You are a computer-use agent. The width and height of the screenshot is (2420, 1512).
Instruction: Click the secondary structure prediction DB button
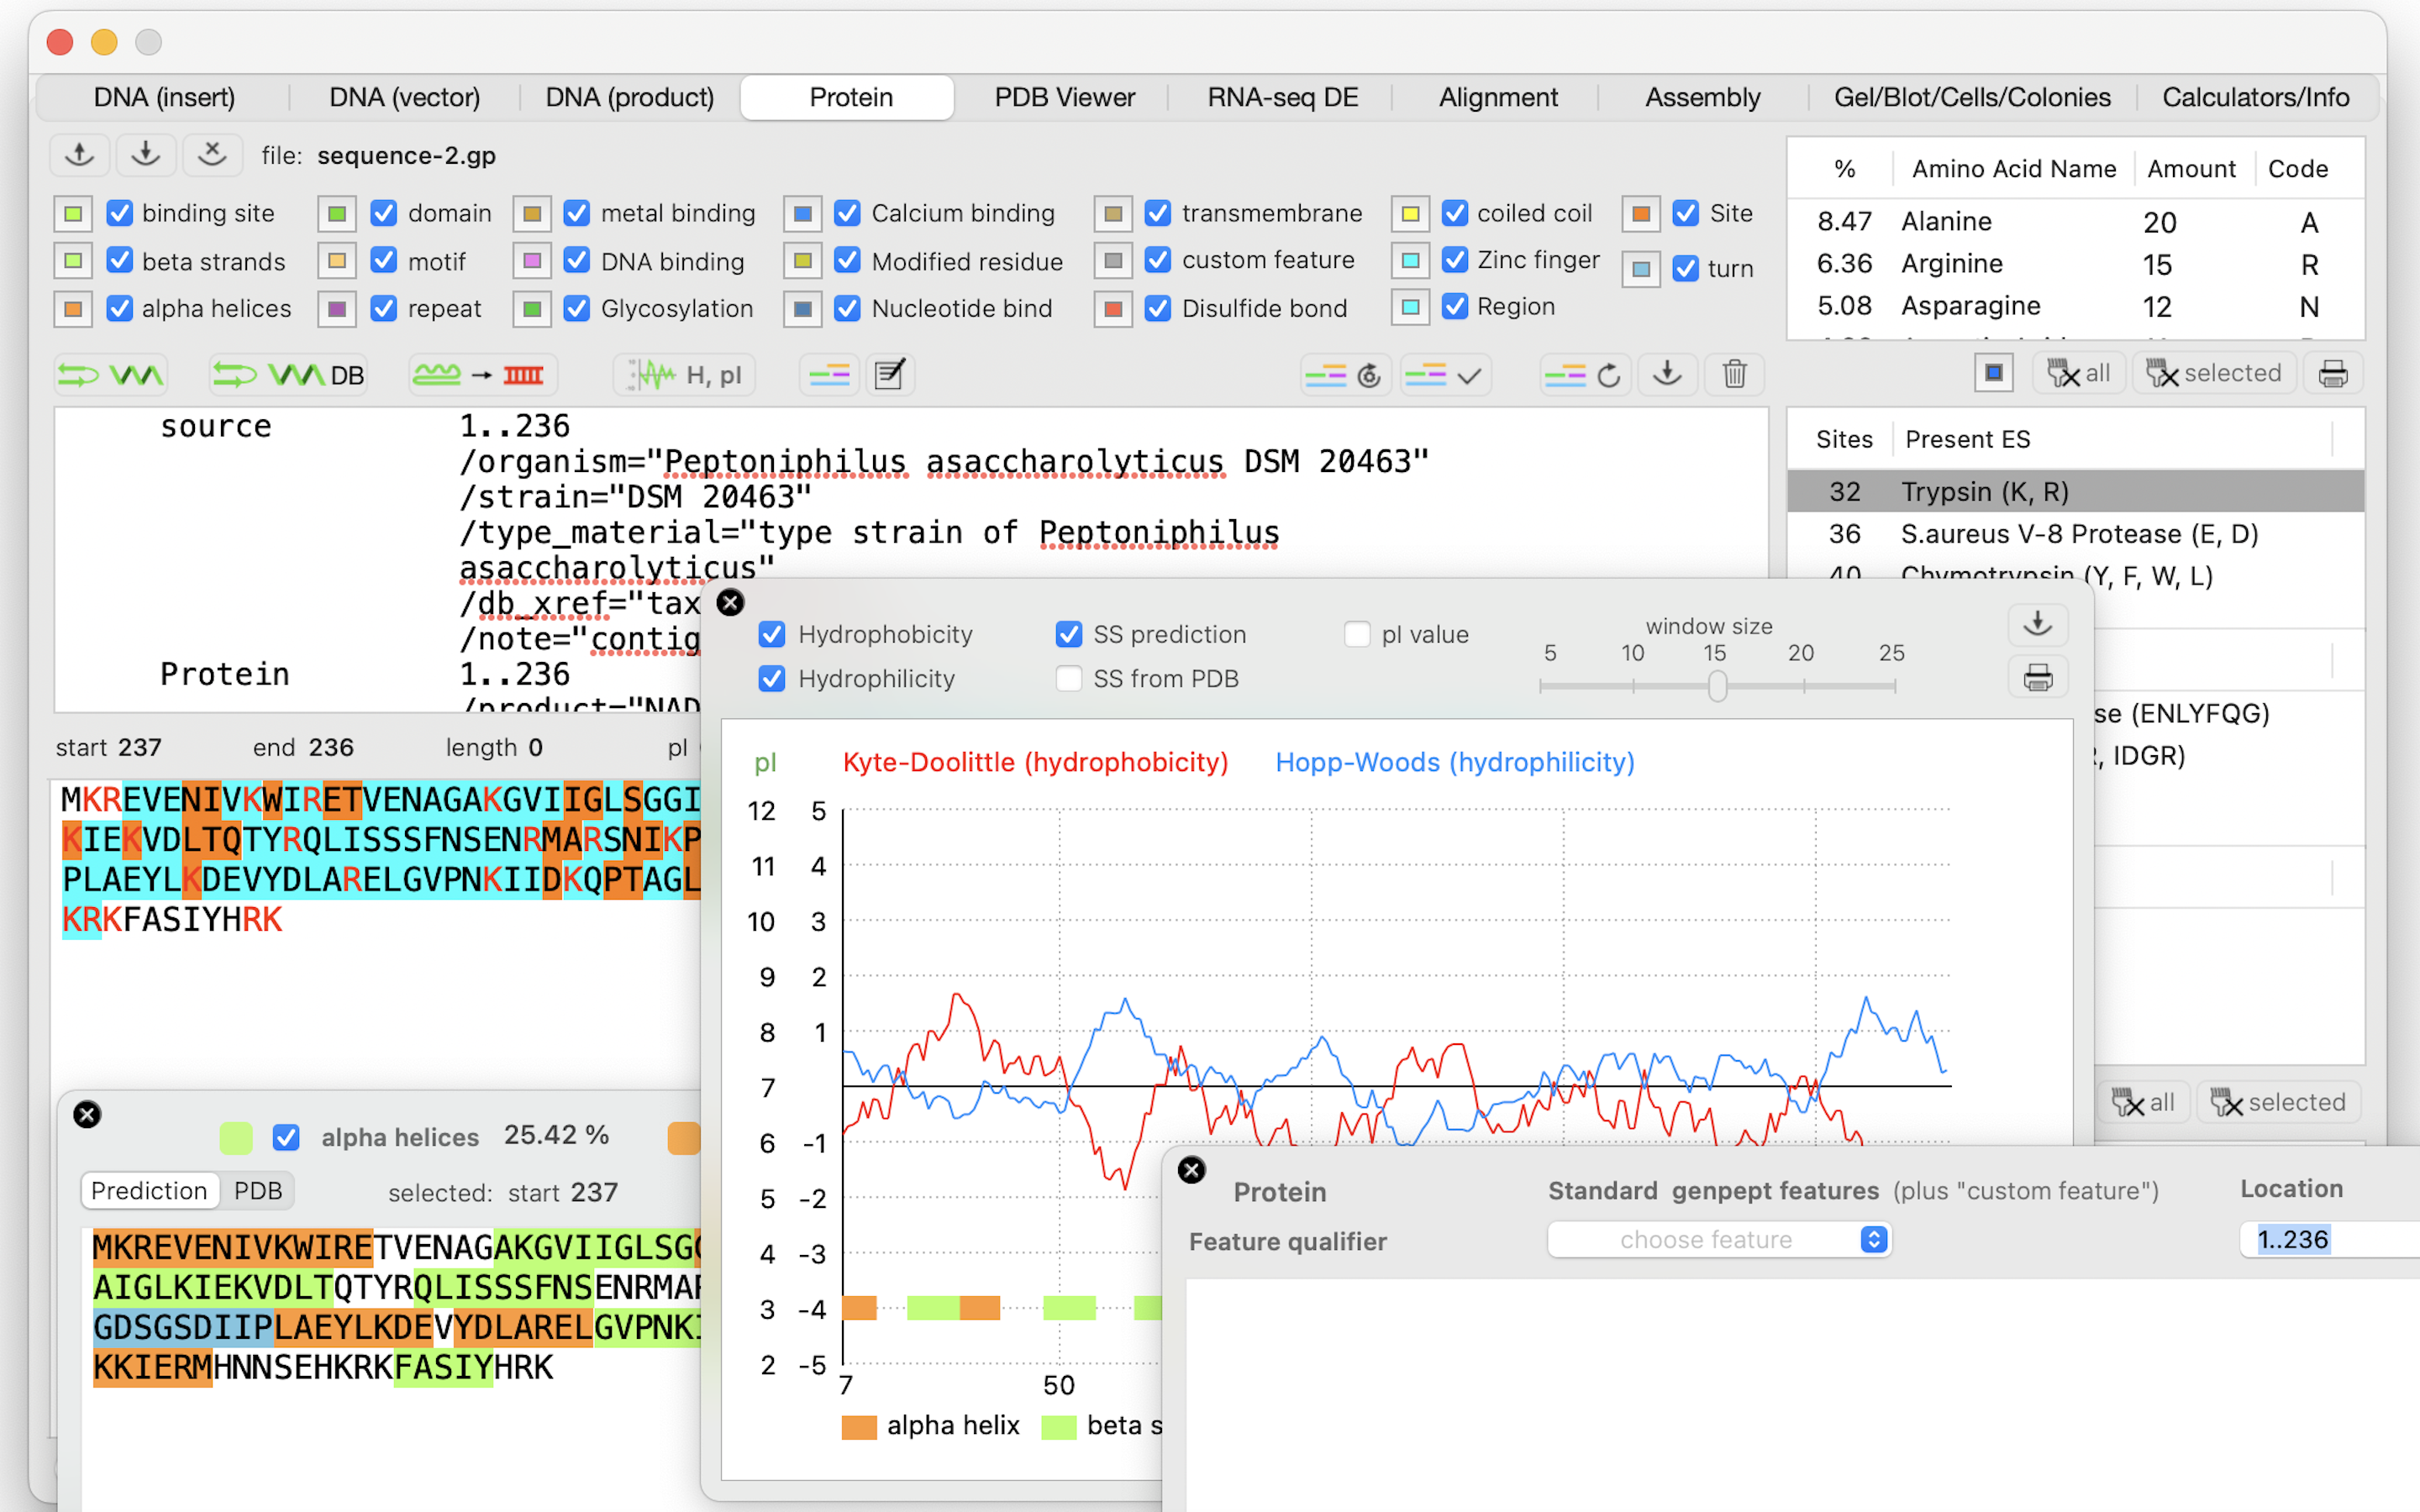point(288,375)
